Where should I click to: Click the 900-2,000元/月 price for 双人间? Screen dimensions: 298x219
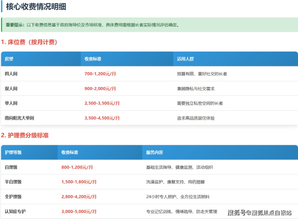[x=100, y=89]
